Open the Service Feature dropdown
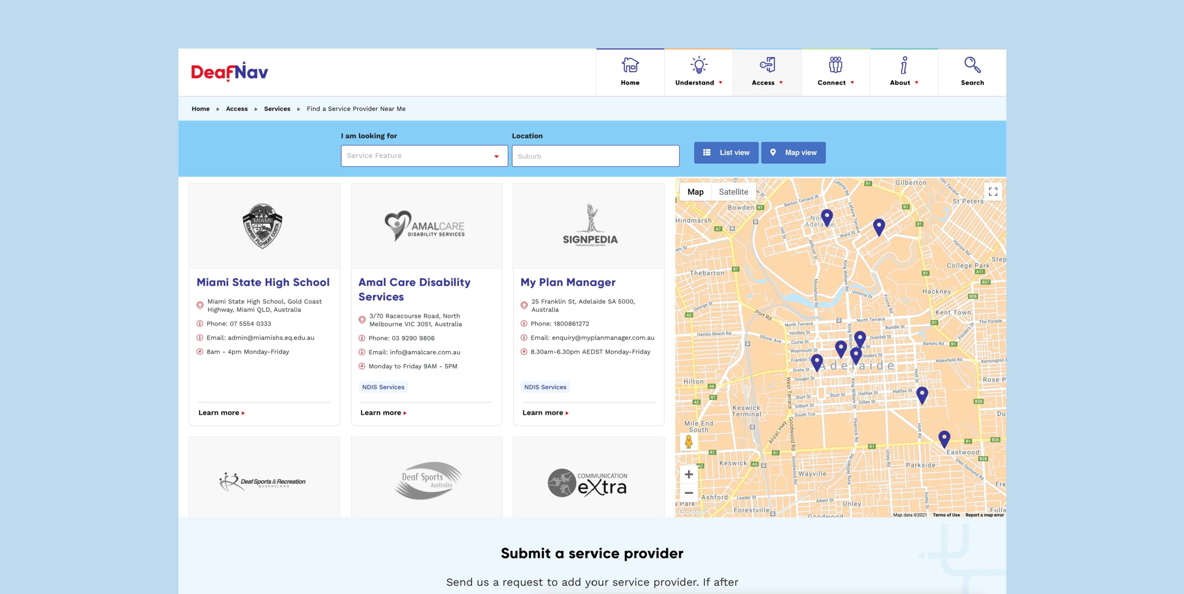 [x=424, y=156]
